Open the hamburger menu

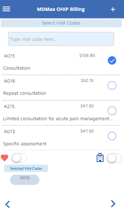pos(6,9)
